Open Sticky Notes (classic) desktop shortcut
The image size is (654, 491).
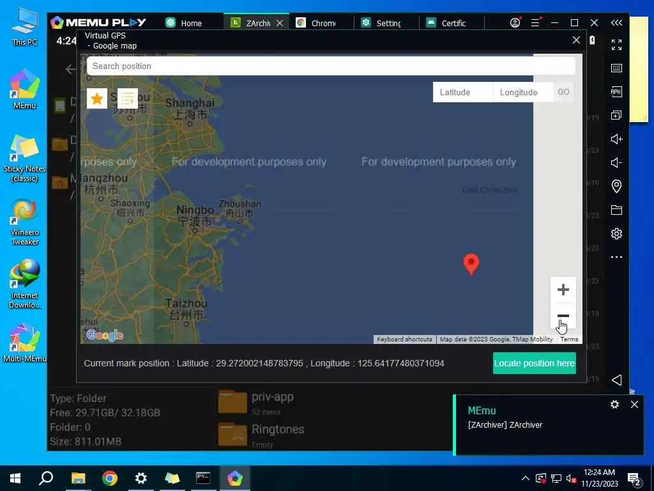(x=25, y=159)
